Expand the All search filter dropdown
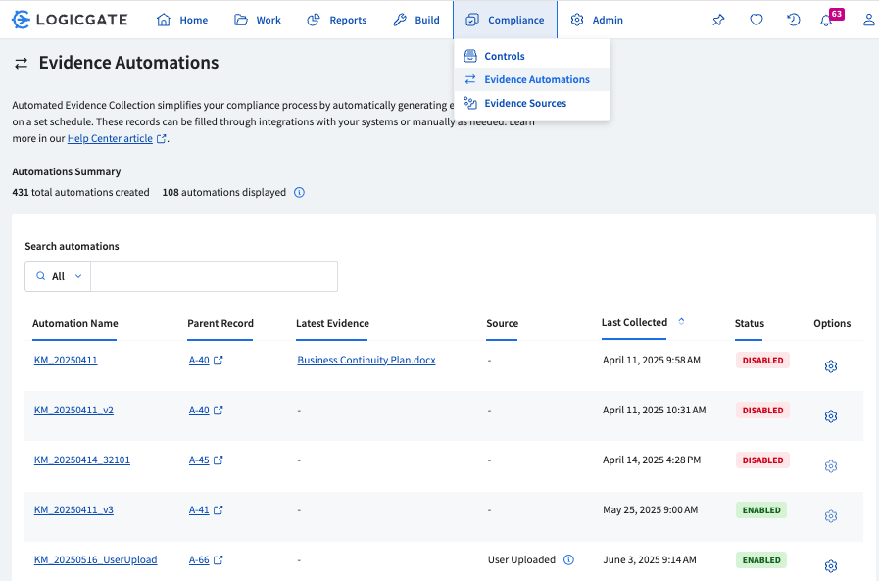The image size is (879, 581). pyautogui.click(x=58, y=276)
